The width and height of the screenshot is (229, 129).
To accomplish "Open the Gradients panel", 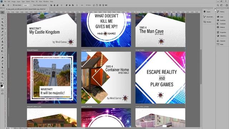I will (221, 24).
